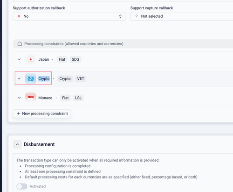Screen dimensions: 233x192
Task: Click the Crypto currency icon
Action: click(31, 78)
